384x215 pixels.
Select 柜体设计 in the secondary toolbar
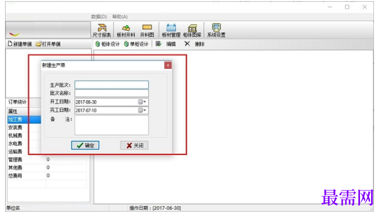pyautogui.click(x=107, y=44)
